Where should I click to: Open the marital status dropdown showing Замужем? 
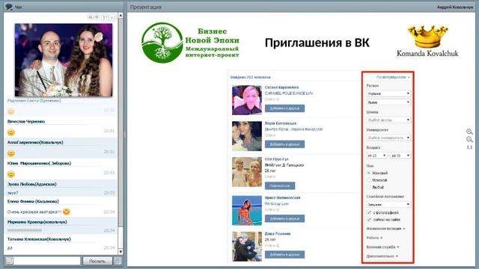[x=388, y=204]
